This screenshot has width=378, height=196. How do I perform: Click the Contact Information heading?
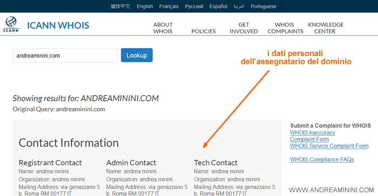(x=69, y=143)
